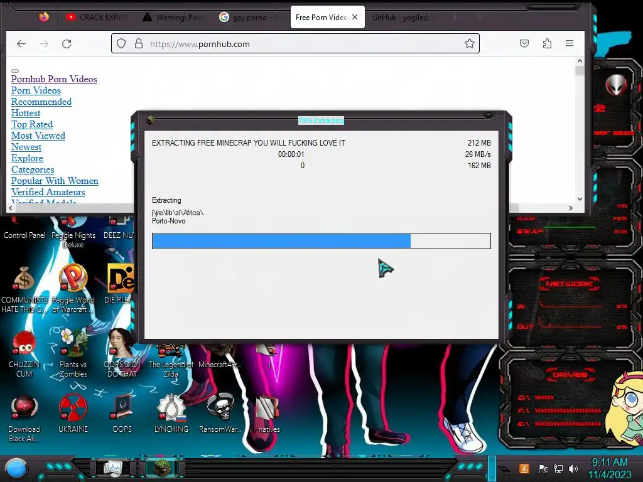Open the volume speaker tray icon
643x482 pixels.
(573, 468)
